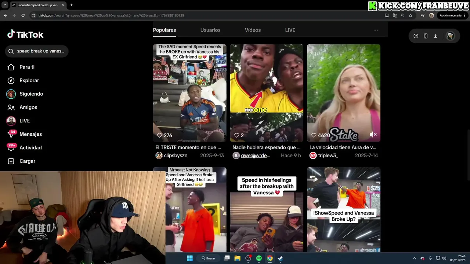The width and height of the screenshot is (470, 264).
Task: Open the three-dots more options menu beside the tabs
Action: coord(376,30)
